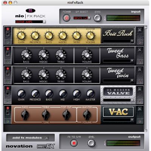Click Brit Rock bypass switch below LED

point(8,34)
